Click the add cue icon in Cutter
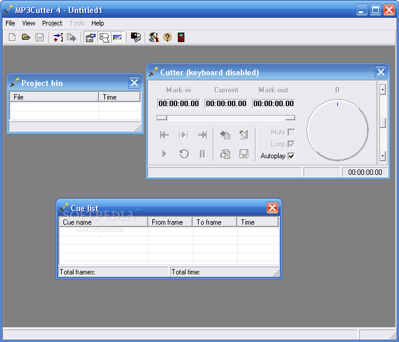Image resolution: width=399 pixels, height=342 pixels. (x=225, y=135)
